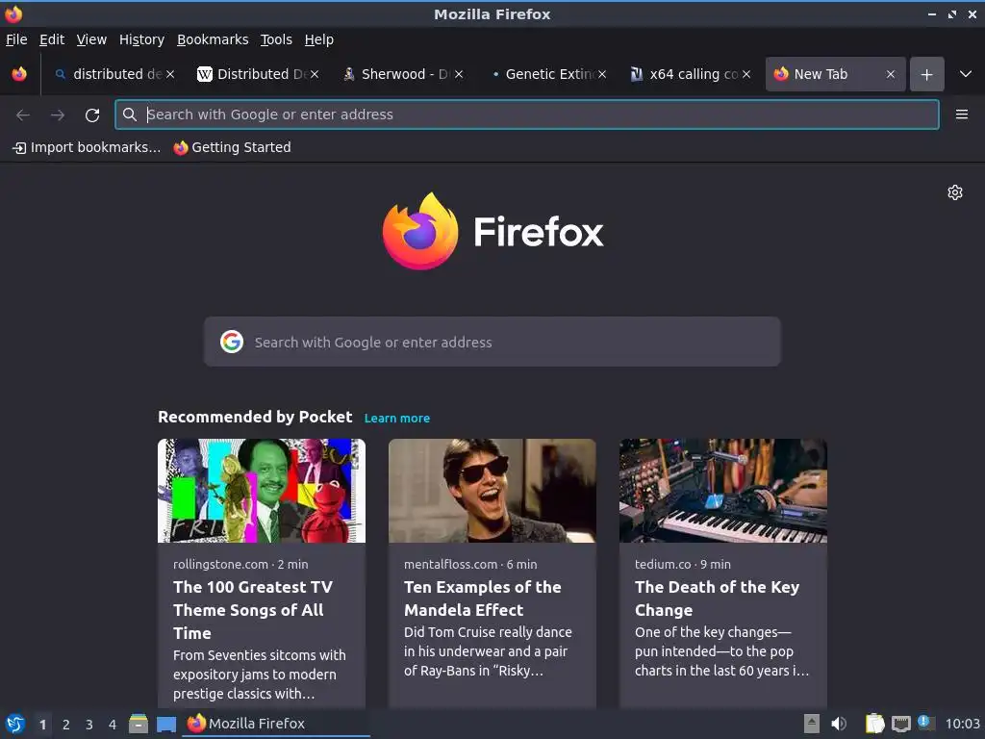Click the Firefox View icon left of the tabs
The width and height of the screenshot is (985, 739).
coord(19,74)
